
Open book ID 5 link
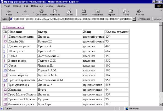pos(4,51)
